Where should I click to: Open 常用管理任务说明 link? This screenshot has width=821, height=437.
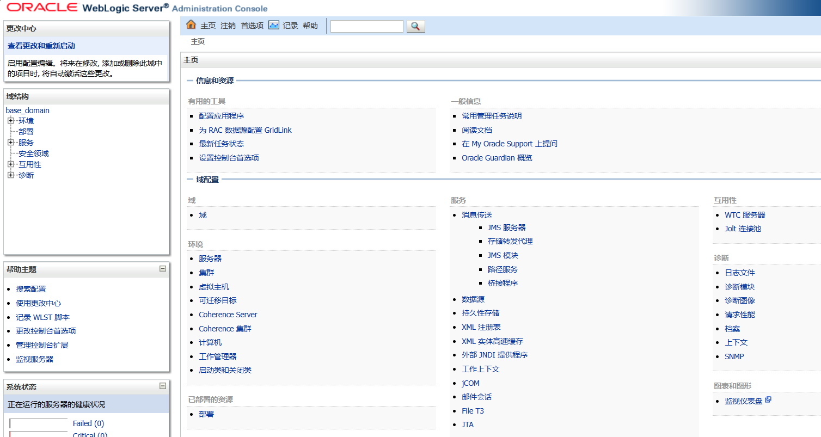click(492, 116)
